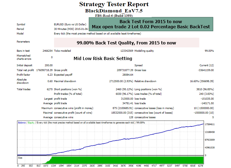Click the 17584611 balance axis label
The height and width of the screenshot is (168, 231).
tap(210, 124)
